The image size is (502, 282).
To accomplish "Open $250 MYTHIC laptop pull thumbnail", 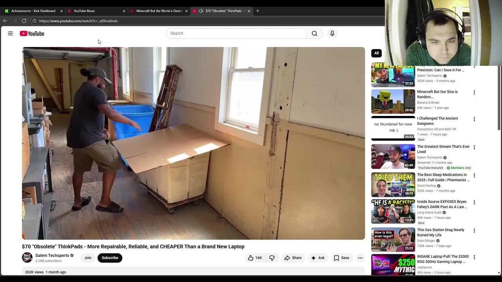I will click(393, 265).
